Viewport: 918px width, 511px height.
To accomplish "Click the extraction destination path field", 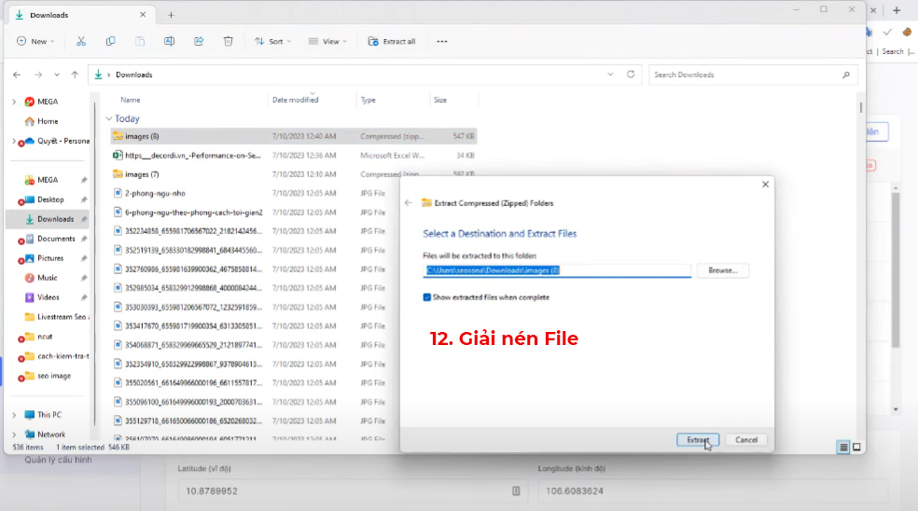I will [x=557, y=270].
